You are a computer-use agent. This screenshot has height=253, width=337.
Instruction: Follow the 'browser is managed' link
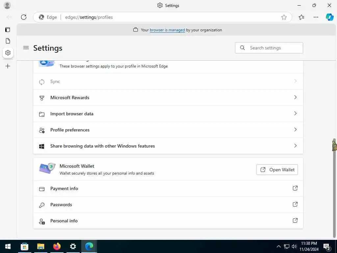point(167,30)
